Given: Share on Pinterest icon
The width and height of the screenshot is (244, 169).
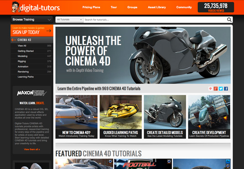Looking at the screenshot, I should [210, 89].
